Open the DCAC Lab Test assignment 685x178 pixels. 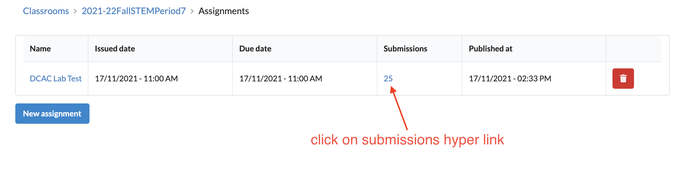(56, 79)
